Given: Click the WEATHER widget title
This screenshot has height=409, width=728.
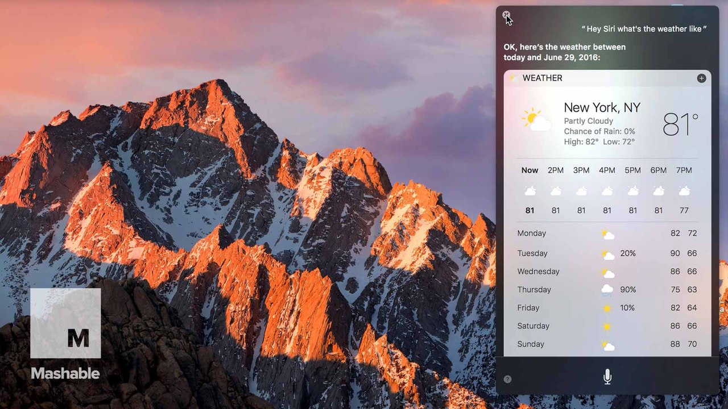Looking at the screenshot, I should 542,78.
